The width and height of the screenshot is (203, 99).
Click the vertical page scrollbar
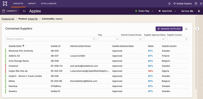[x=196, y=52]
